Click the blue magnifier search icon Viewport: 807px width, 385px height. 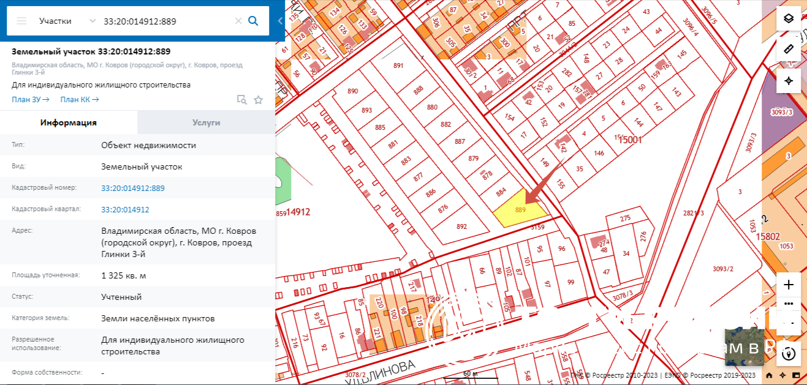[x=253, y=21]
